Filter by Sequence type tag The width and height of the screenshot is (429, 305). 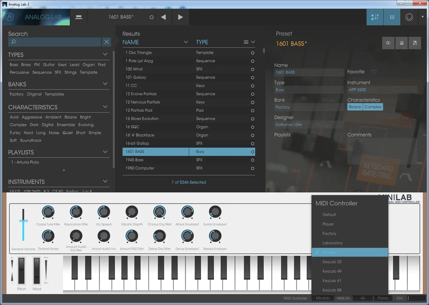pos(42,72)
